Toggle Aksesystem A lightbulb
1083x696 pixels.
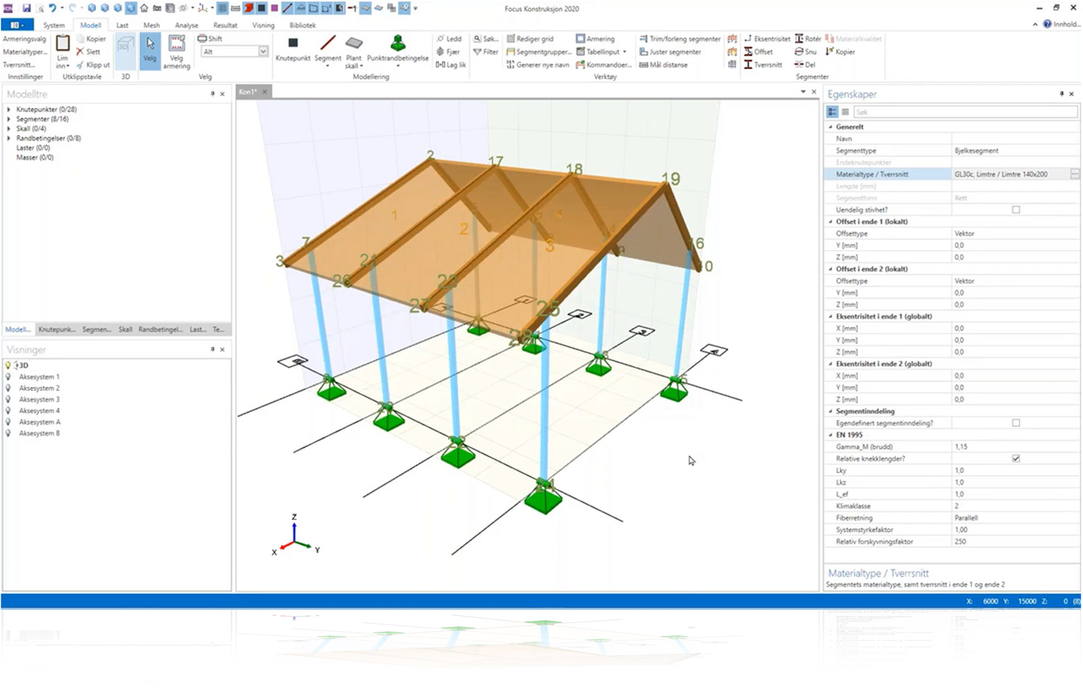tap(8, 422)
